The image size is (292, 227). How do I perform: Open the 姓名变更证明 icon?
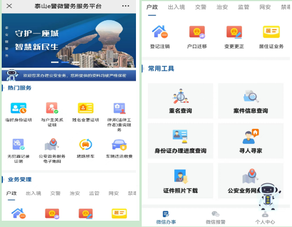coord(85,108)
